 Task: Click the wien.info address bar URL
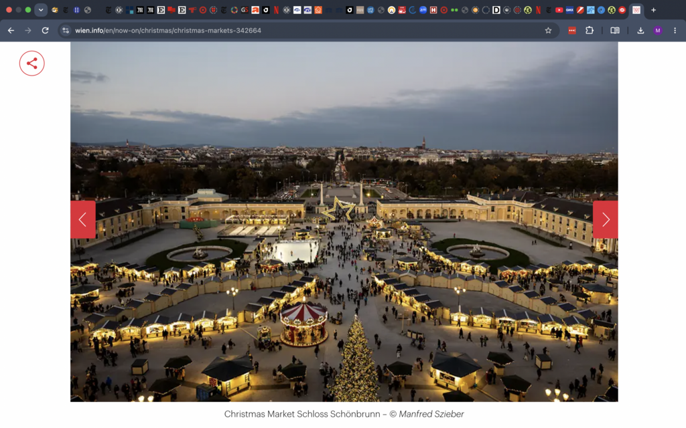point(168,30)
